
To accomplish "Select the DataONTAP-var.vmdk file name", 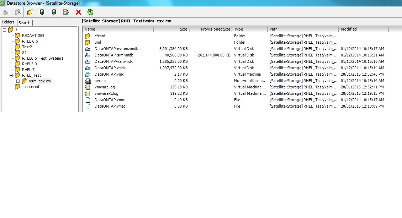I will [x=113, y=61].
